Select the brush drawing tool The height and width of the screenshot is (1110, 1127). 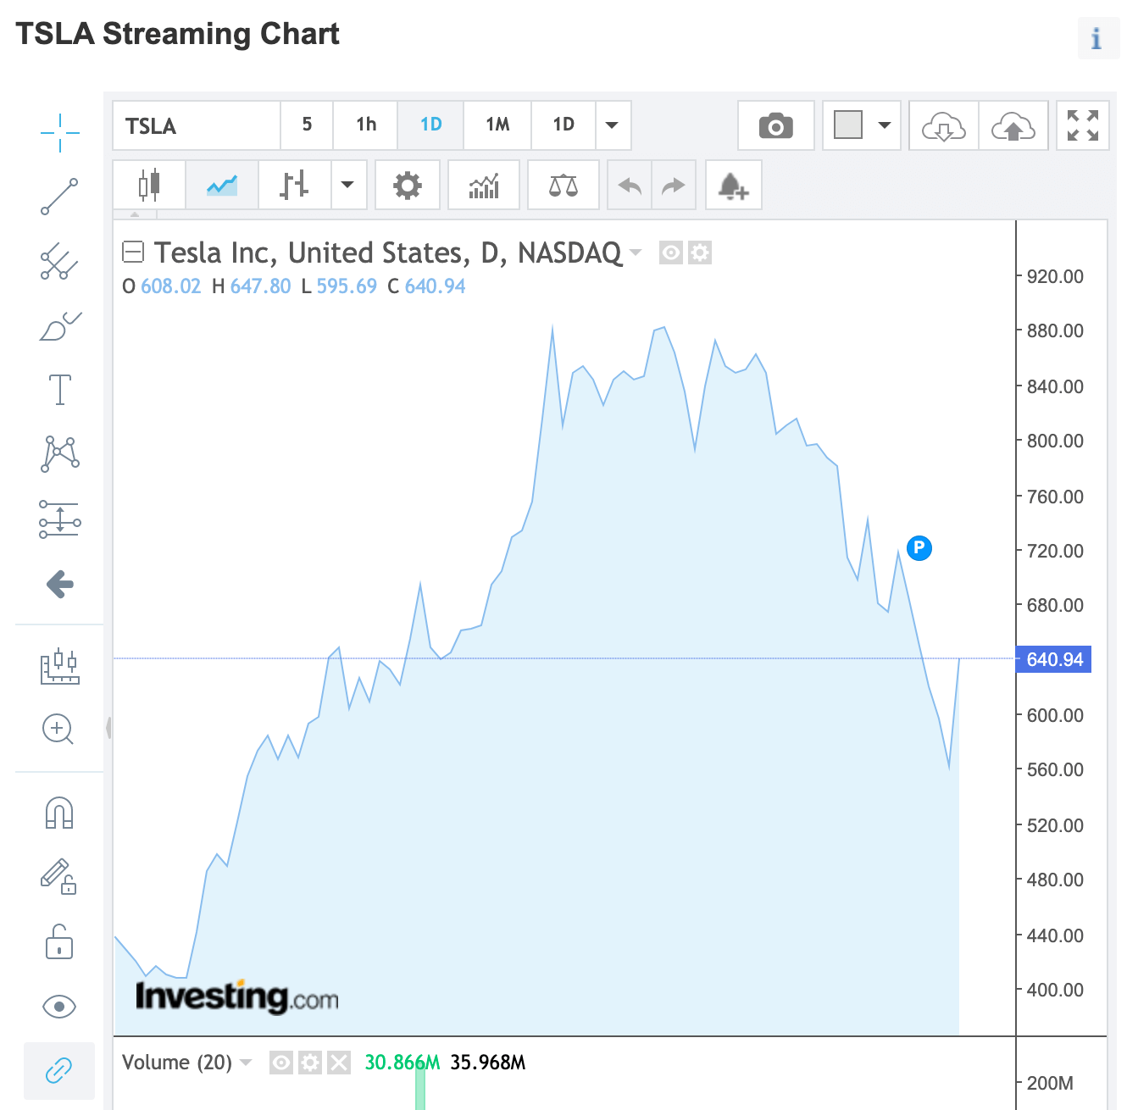click(x=59, y=326)
